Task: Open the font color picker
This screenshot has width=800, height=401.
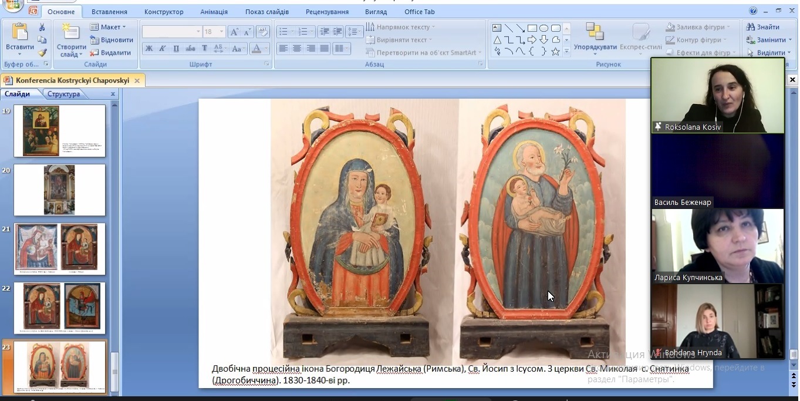Action: pyautogui.click(x=259, y=49)
